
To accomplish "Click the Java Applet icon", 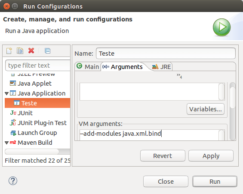I will (13, 84).
